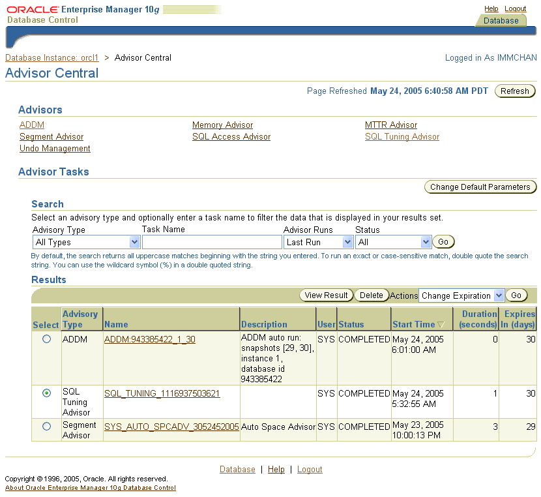This screenshot has width=541, height=497.
Task: Select the SQL Tuning Advisor row radio
Action: point(46,393)
